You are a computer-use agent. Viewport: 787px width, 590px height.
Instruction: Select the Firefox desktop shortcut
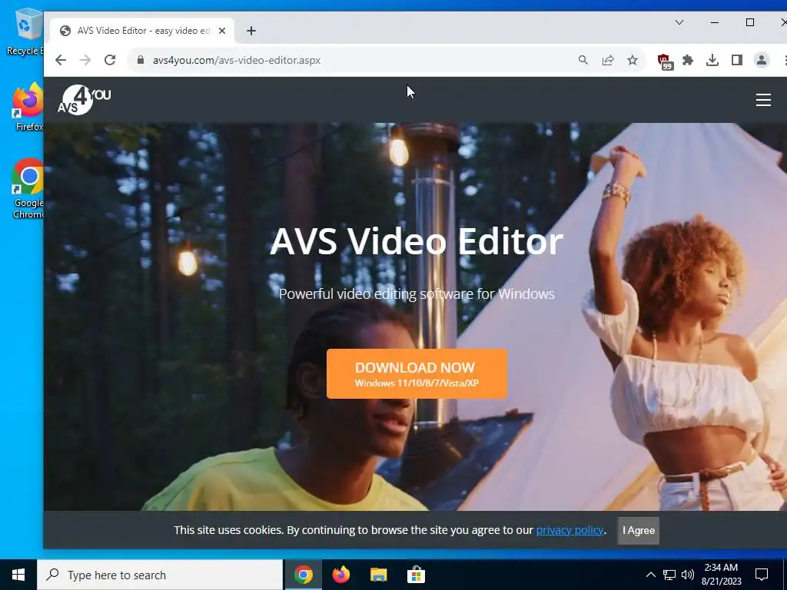pos(28,107)
